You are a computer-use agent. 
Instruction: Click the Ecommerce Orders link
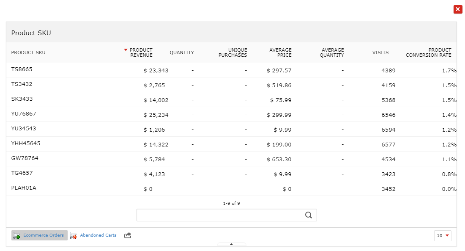[x=44, y=235]
